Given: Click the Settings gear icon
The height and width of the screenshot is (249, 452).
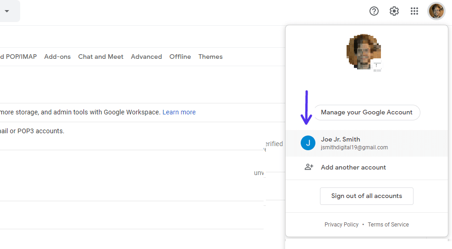Looking at the screenshot, I should [x=394, y=11].
